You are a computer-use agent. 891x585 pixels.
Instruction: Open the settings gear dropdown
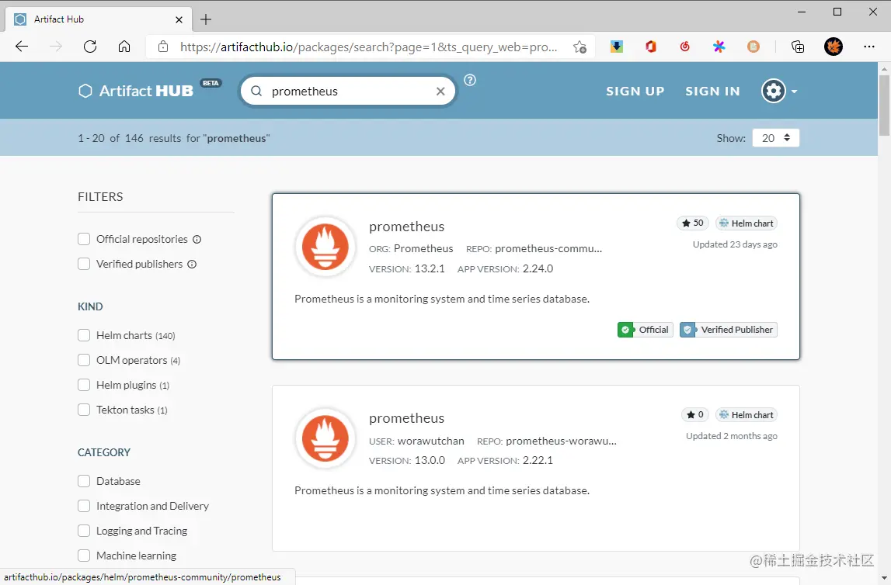(779, 91)
